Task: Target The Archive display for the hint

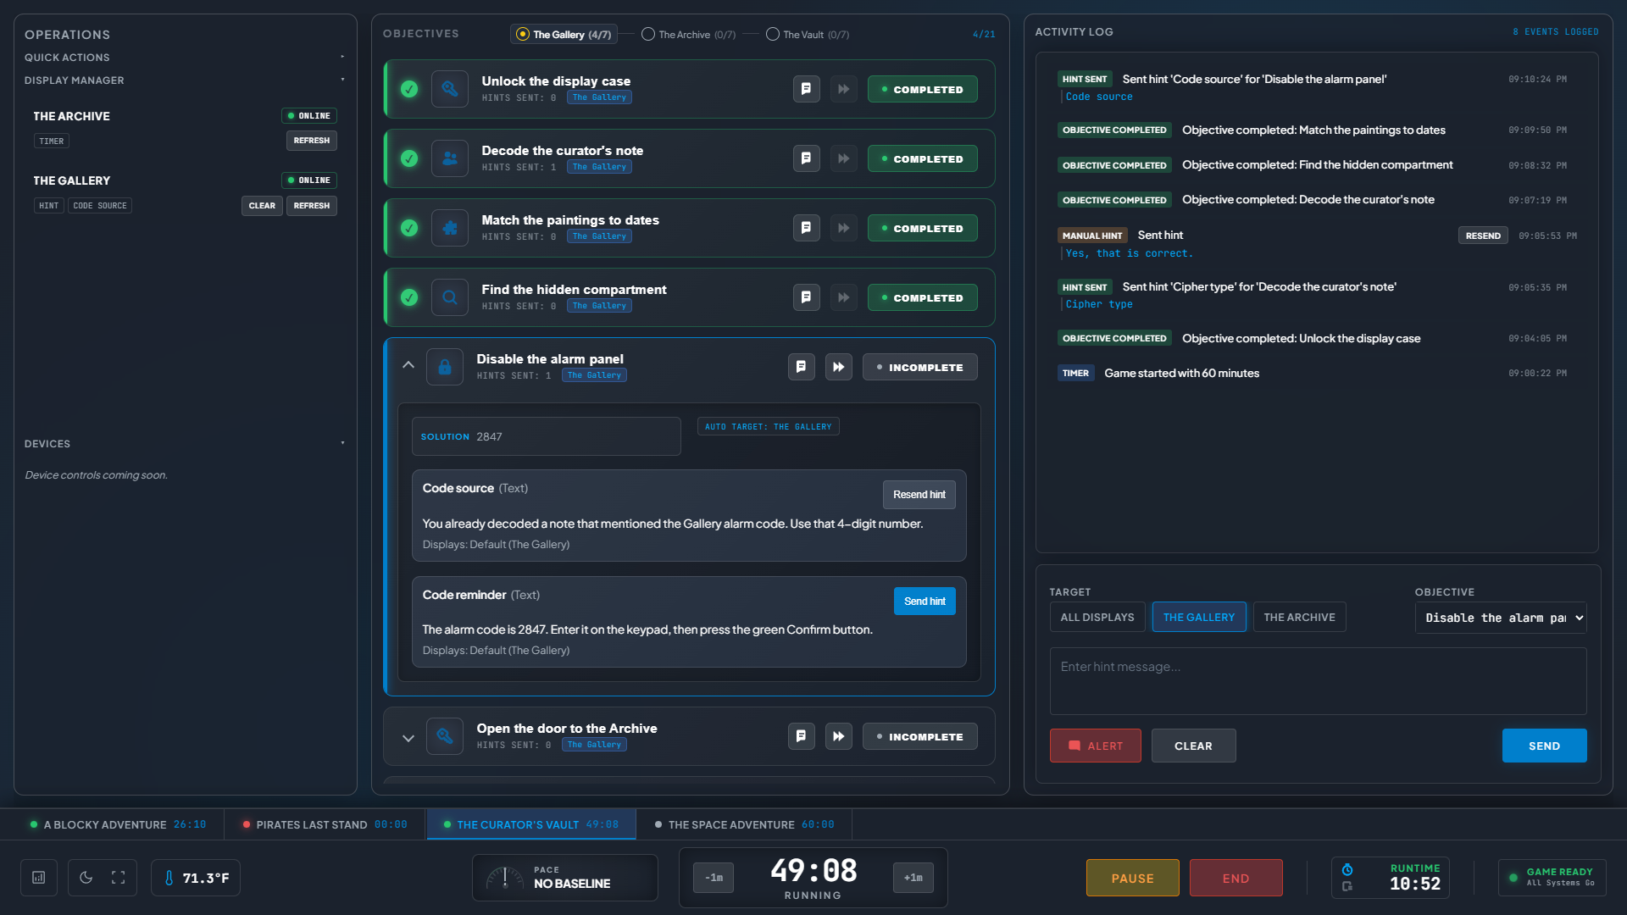Action: pos(1299,617)
